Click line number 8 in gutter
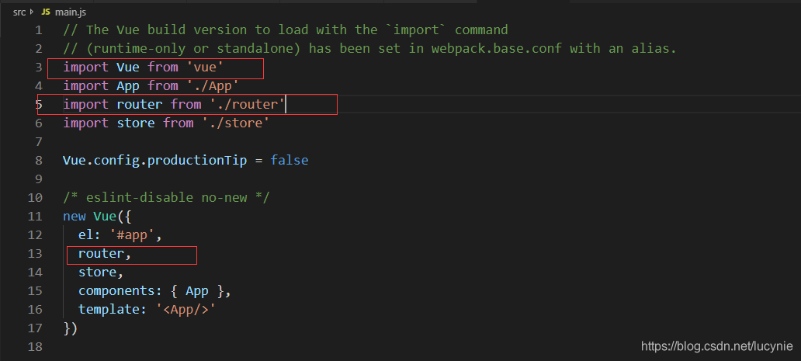Viewport: 801px width, 361px height. click(x=39, y=161)
